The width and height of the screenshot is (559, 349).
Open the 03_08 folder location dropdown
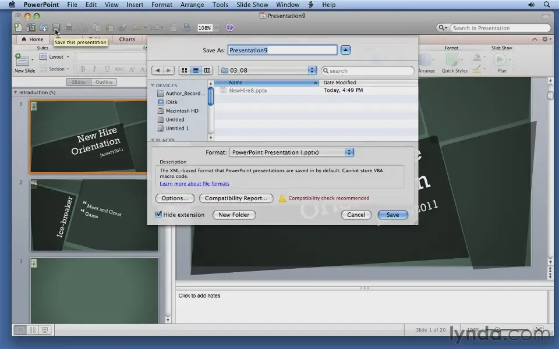267,70
